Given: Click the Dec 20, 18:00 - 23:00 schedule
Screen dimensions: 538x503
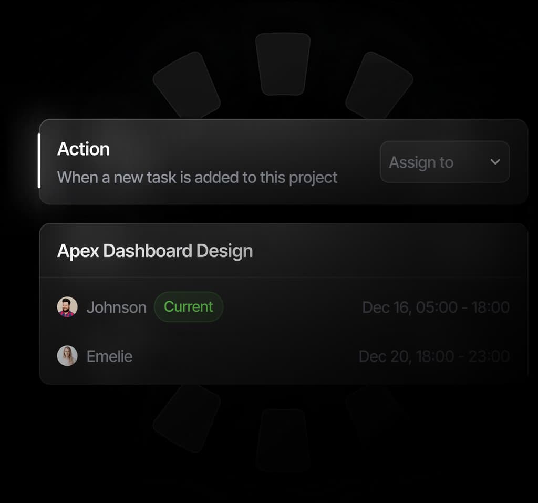Looking at the screenshot, I should click(x=434, y=356).
